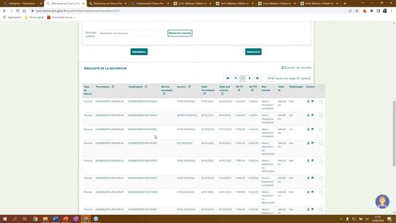Sort by Service exécutant column

point(164,94)
